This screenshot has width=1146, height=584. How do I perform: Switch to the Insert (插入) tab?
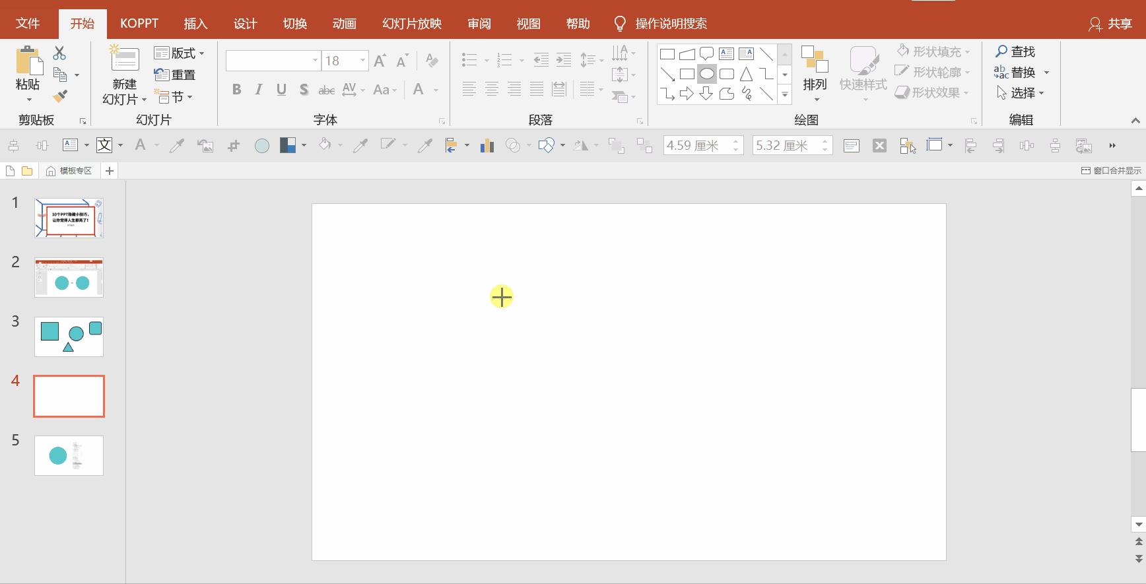[195, 24]
